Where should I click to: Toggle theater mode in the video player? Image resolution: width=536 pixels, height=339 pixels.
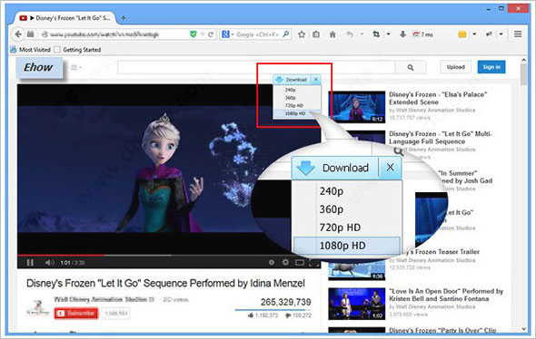click(300, 262)
